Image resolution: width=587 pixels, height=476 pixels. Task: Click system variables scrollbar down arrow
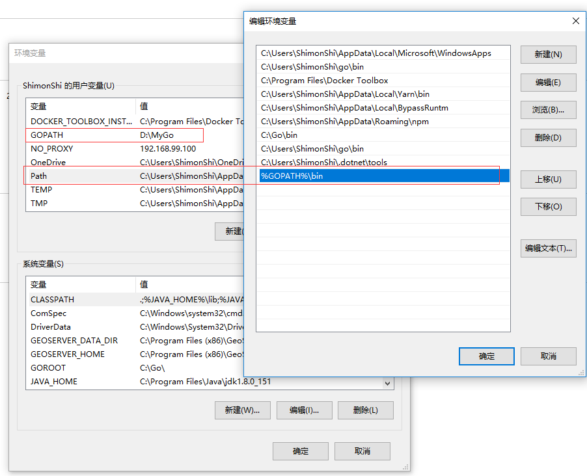coord(387,383)
